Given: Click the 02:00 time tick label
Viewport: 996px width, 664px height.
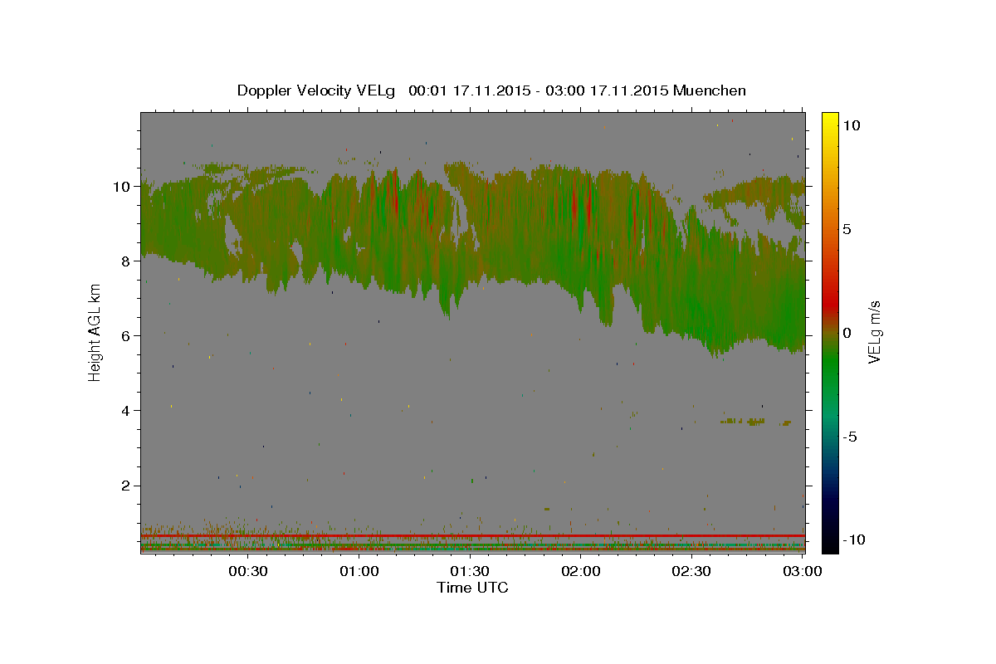Looking at the screenshot, I should tap(581, 571).
